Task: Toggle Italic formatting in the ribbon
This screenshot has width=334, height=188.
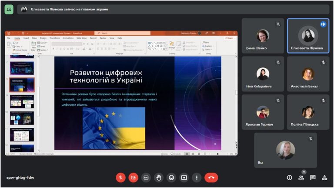Action: 57,49
